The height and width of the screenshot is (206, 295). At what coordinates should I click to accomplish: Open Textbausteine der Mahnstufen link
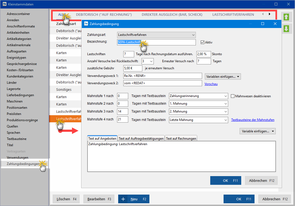point(253,120)
